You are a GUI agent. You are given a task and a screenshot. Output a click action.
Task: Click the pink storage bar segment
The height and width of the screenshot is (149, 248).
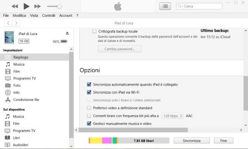coord(107,140)
